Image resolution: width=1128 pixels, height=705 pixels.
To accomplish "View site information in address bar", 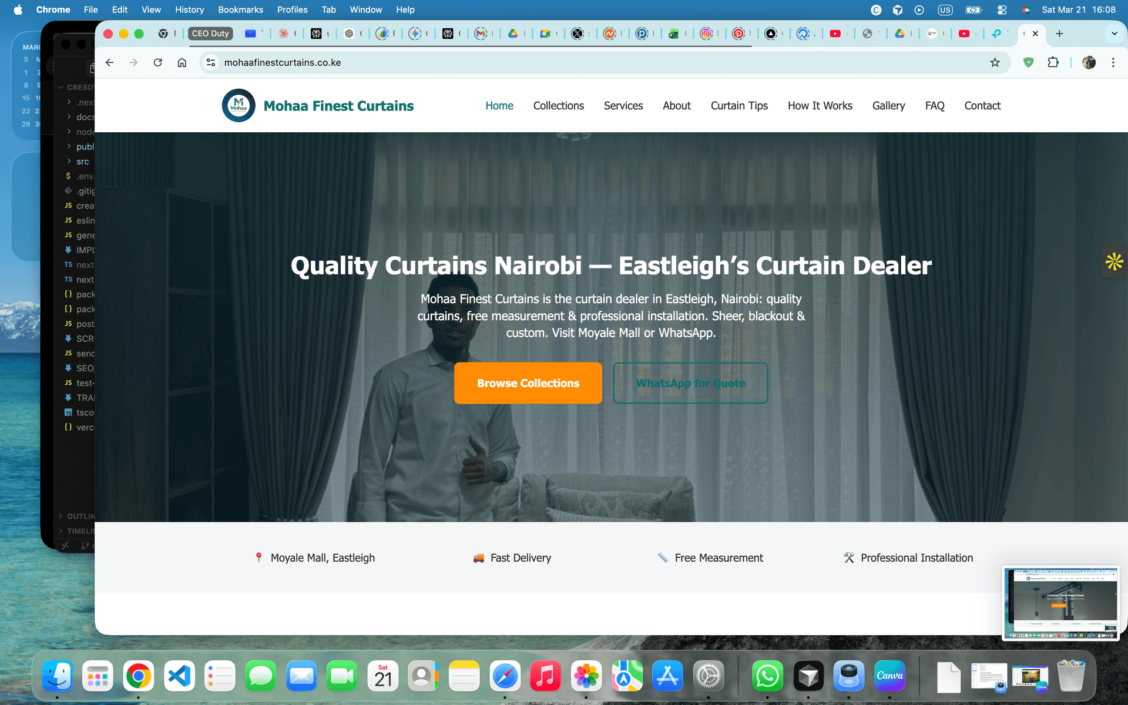I will pyautogui.click(x=211, y=62).
